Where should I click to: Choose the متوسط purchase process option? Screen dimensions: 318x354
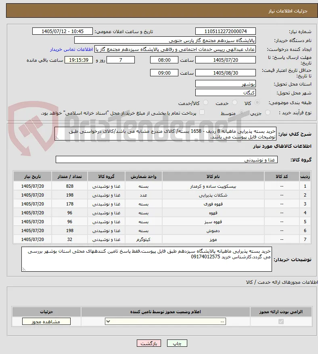[241, 113]
